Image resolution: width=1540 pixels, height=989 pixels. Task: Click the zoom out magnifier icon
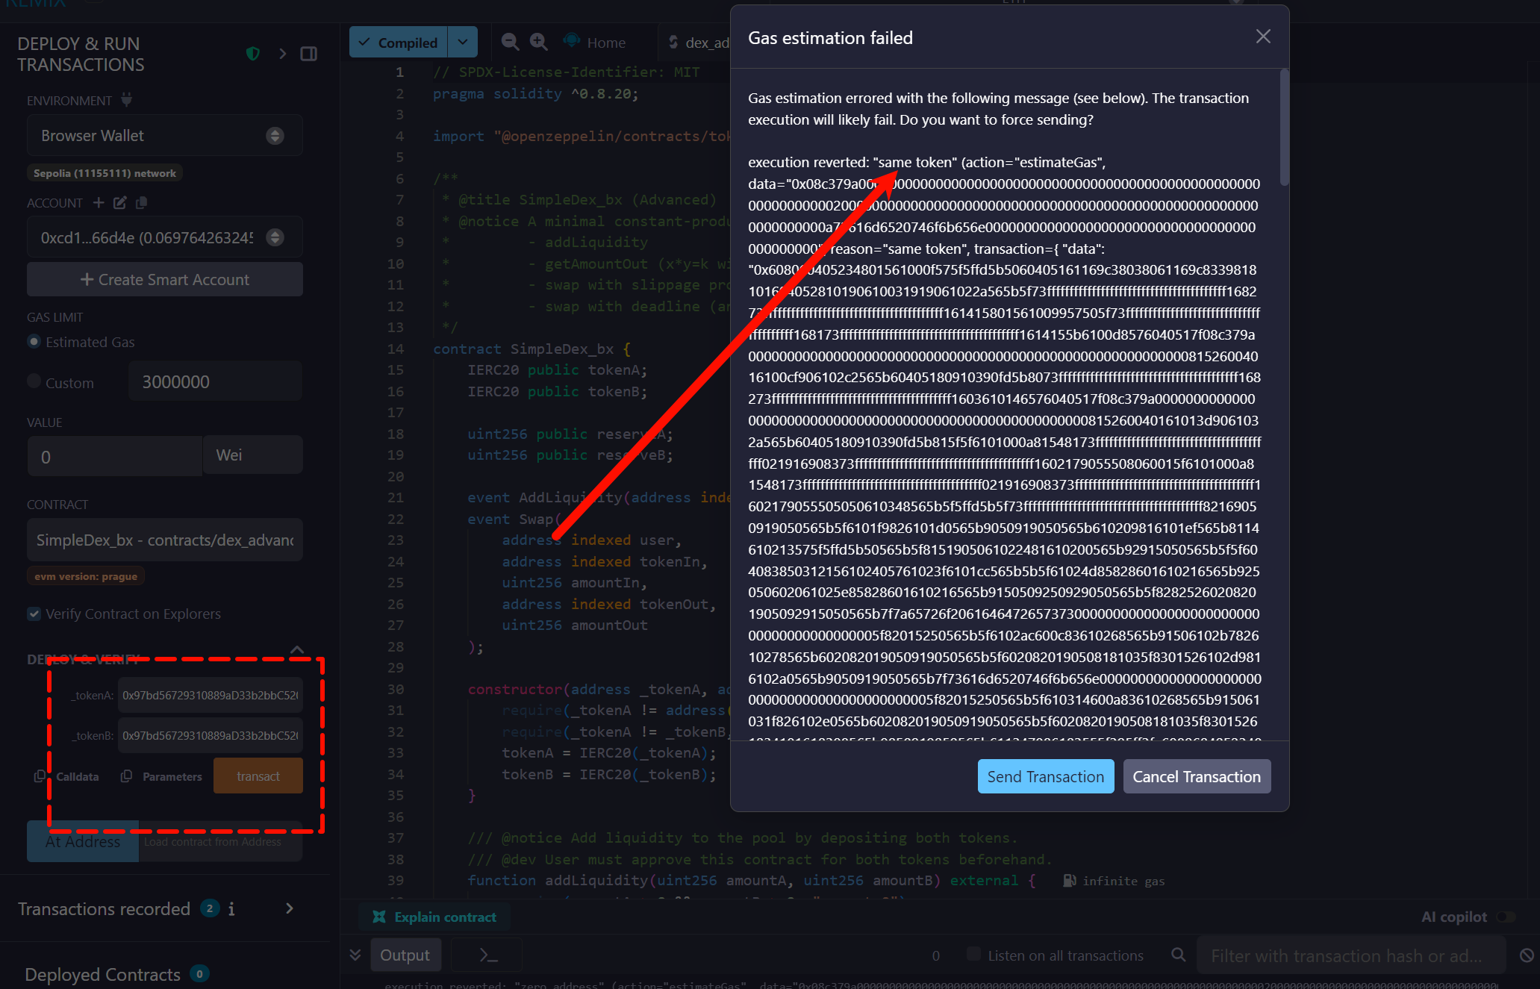tap(510, 42)
